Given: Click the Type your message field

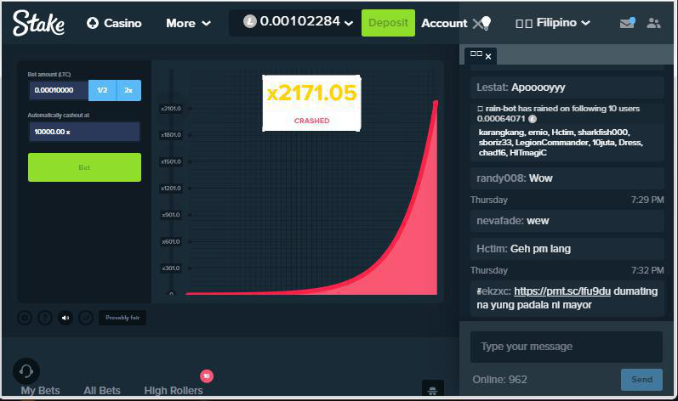Looking at the screenshot, I should 567,347.
